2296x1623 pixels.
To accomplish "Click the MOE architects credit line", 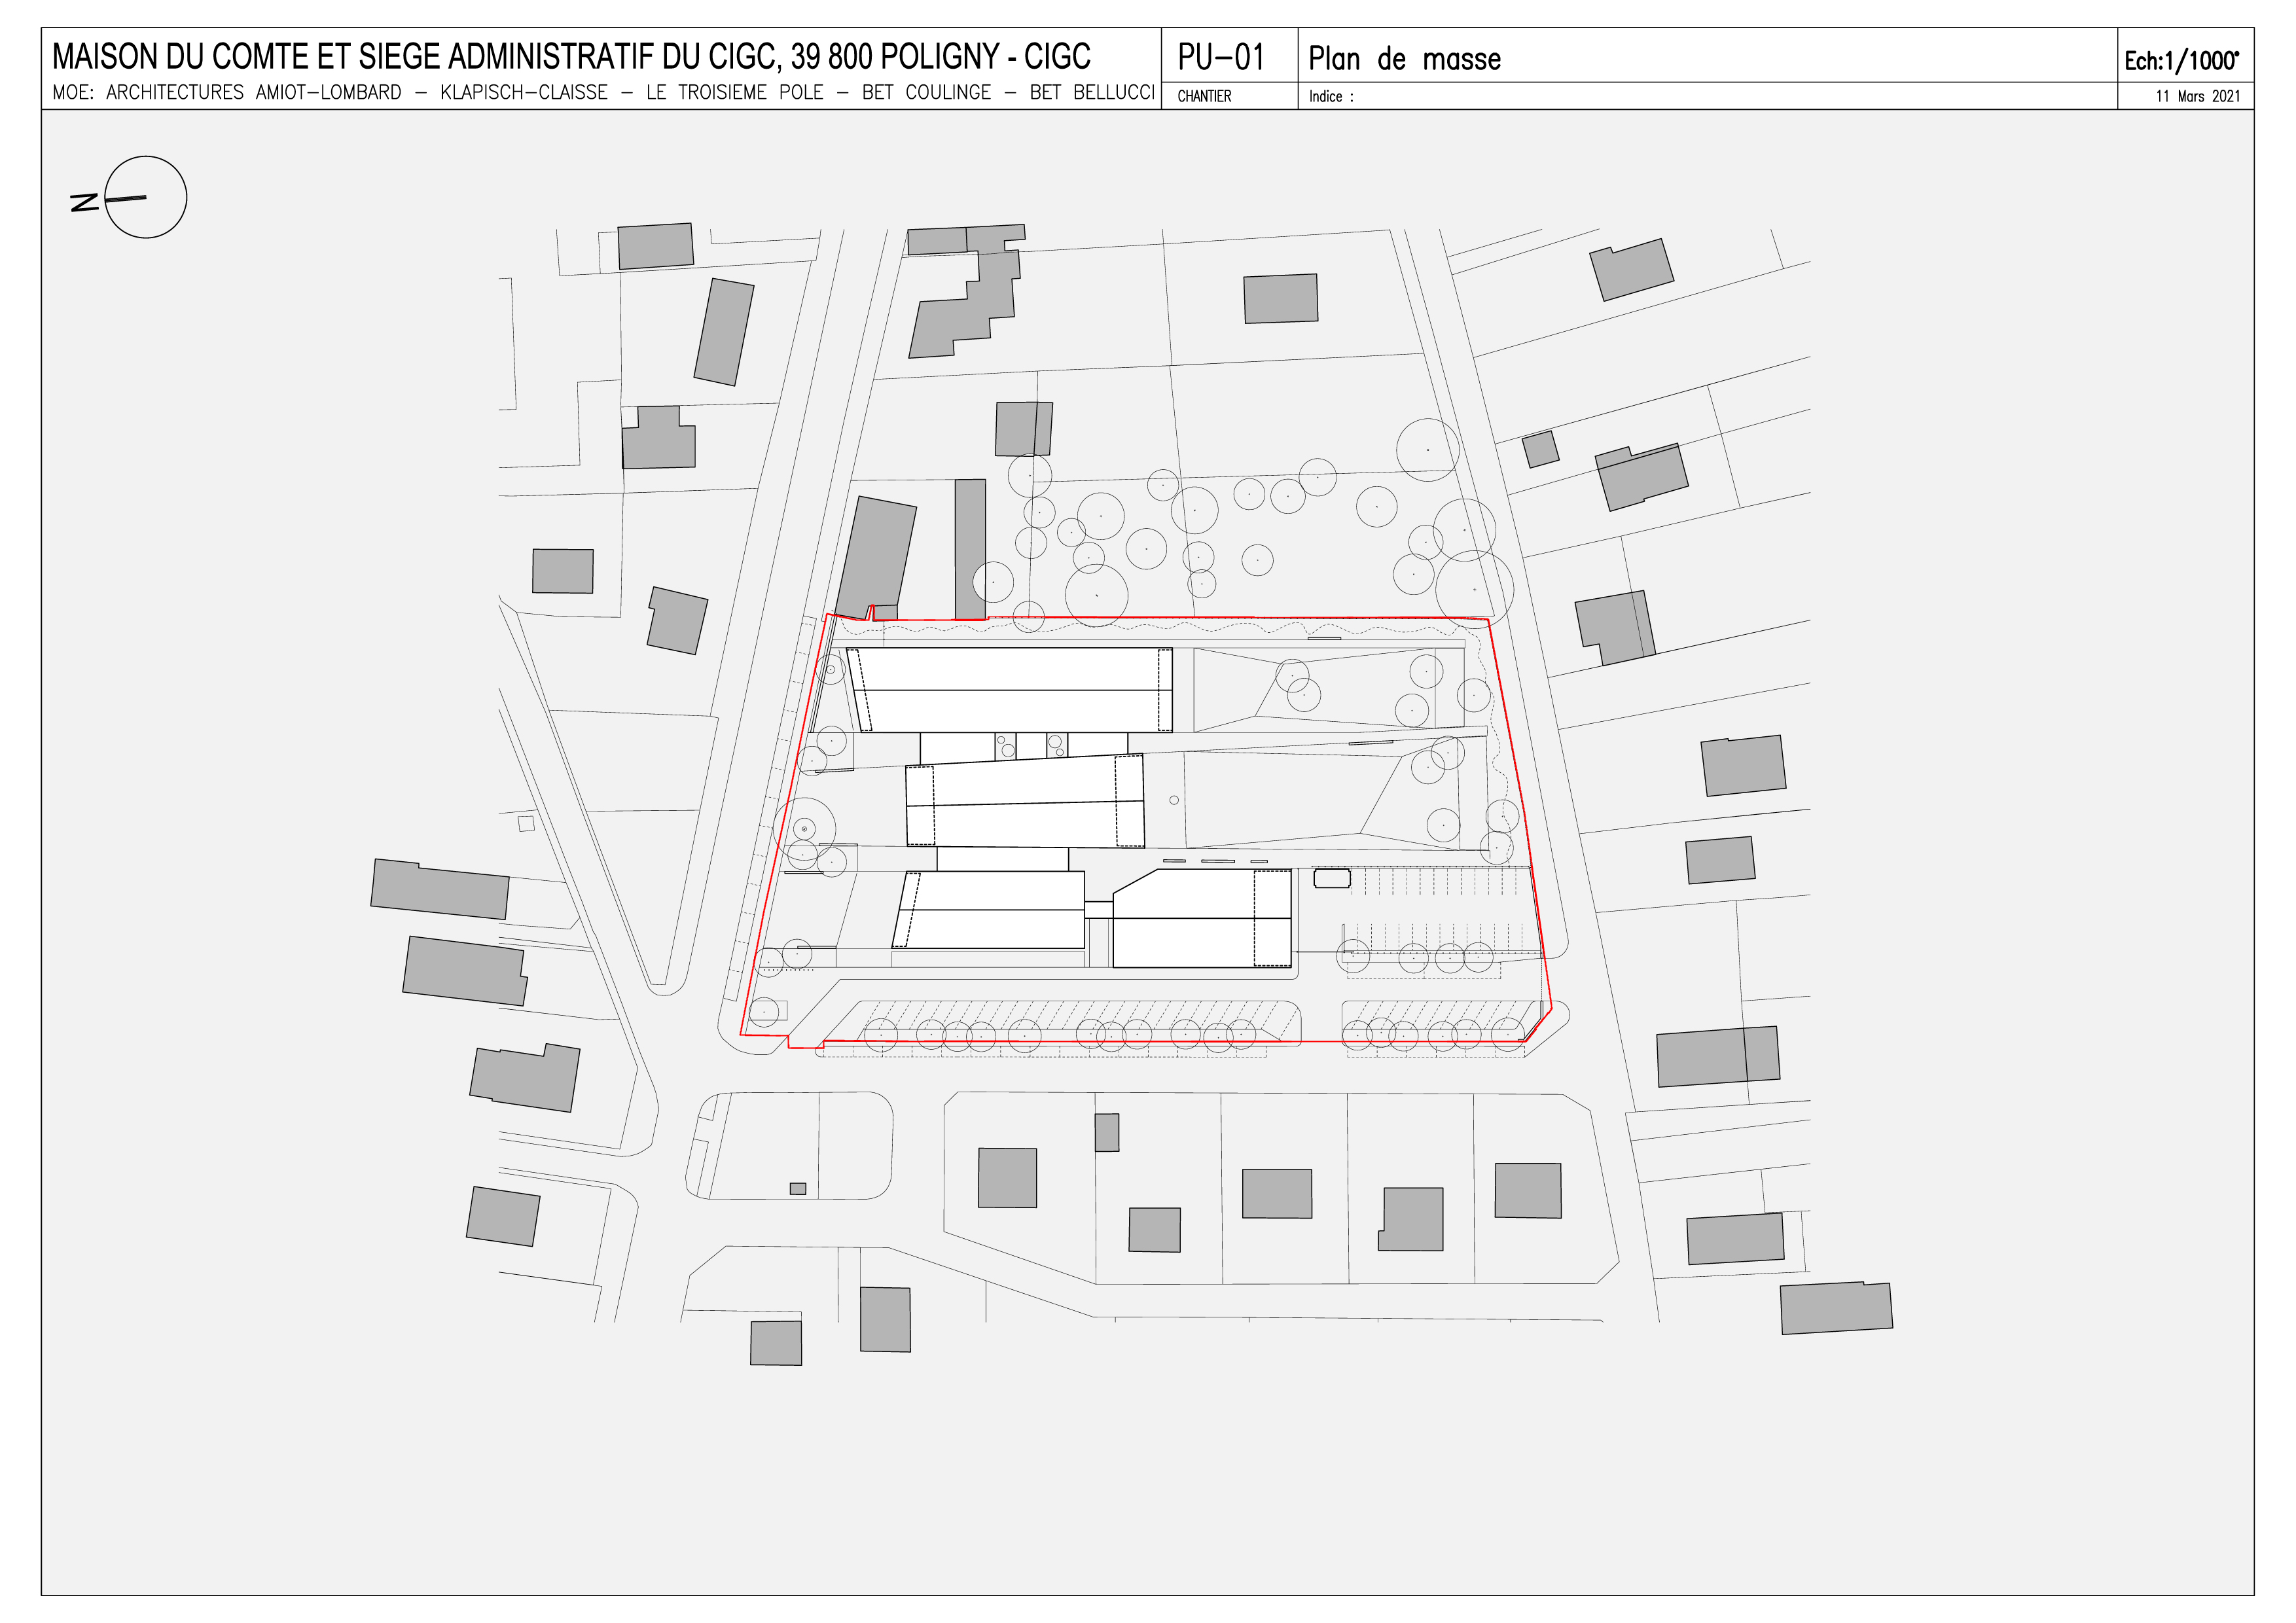I will [603, 93].
